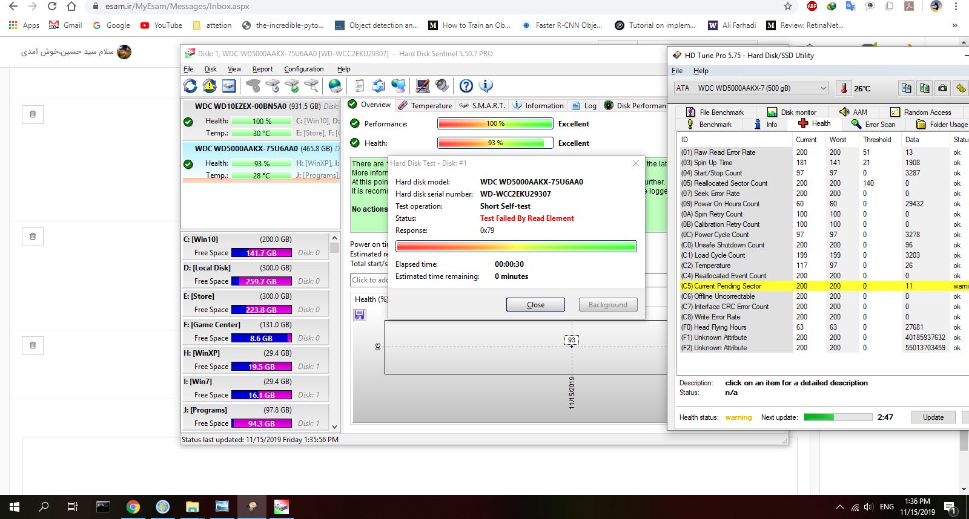
Task: Click the ABP extension icon in Chrome
Action: click(812, 6)
